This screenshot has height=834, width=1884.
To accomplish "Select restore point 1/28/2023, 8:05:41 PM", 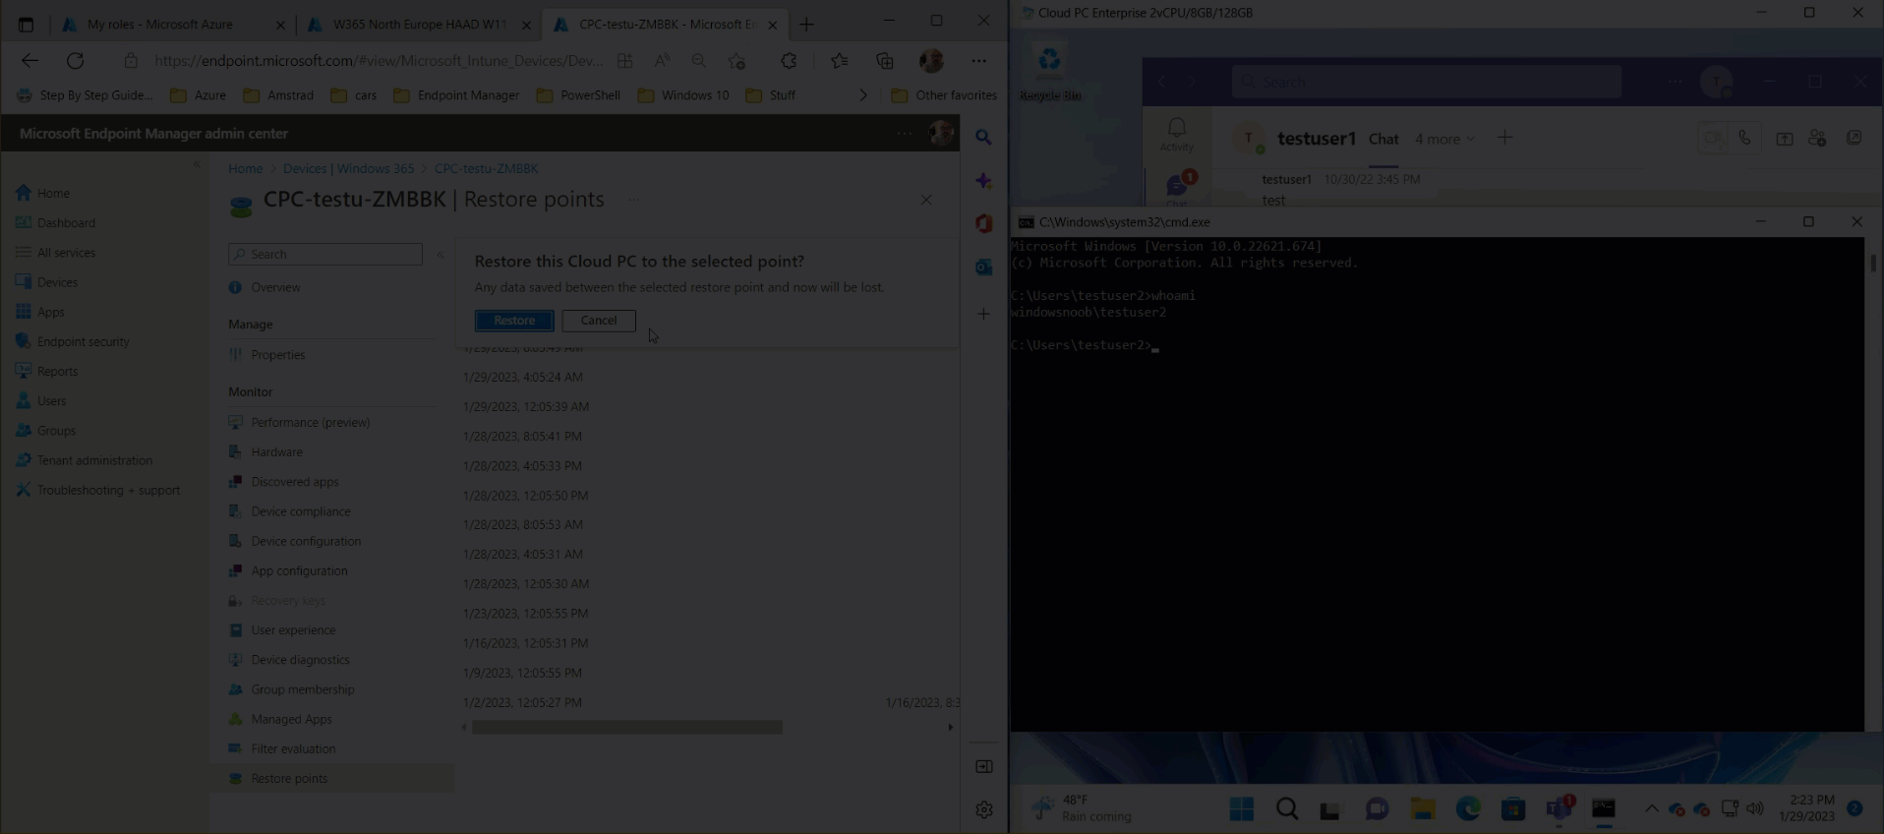I will pos(522,436).
